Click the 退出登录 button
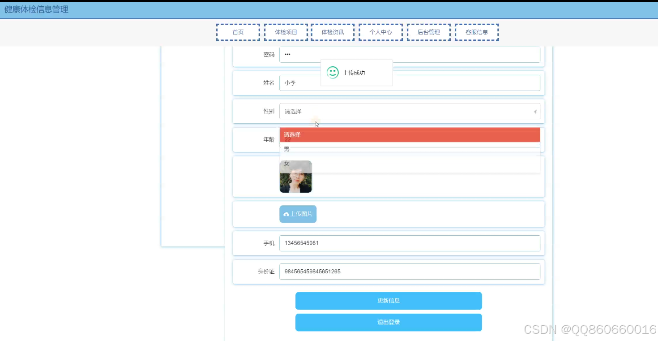Viewport: 658px width, 341px height. [x=388, y=322]
